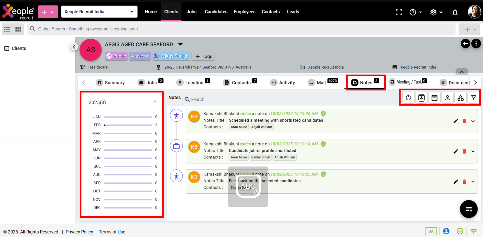
Task: Expand the Scheduled a meeting note details
Action: click(473, 121)
